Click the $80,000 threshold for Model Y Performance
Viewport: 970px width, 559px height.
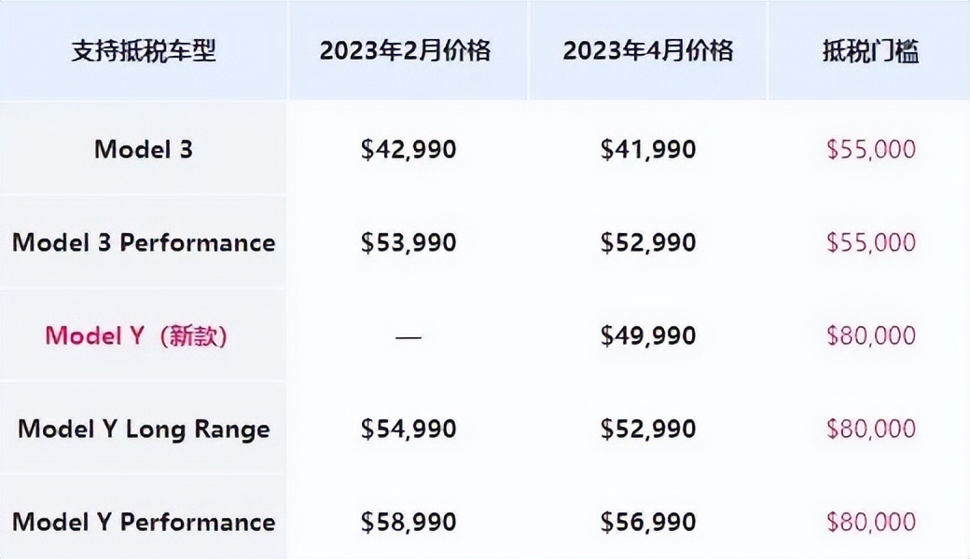tap(871, 522)
